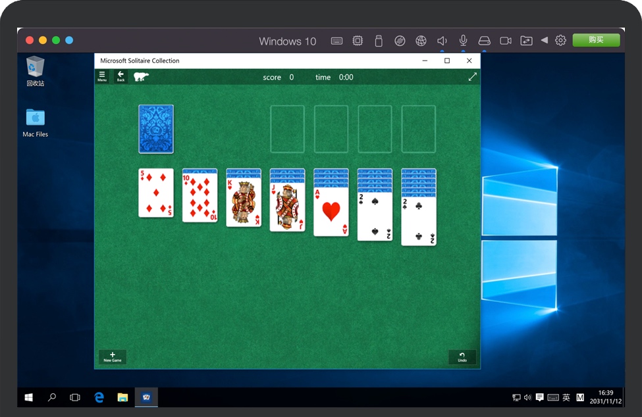642x417 pixels.
Task: Open the Solitaire hamburger Menu
Action: [x=102, y=76]
